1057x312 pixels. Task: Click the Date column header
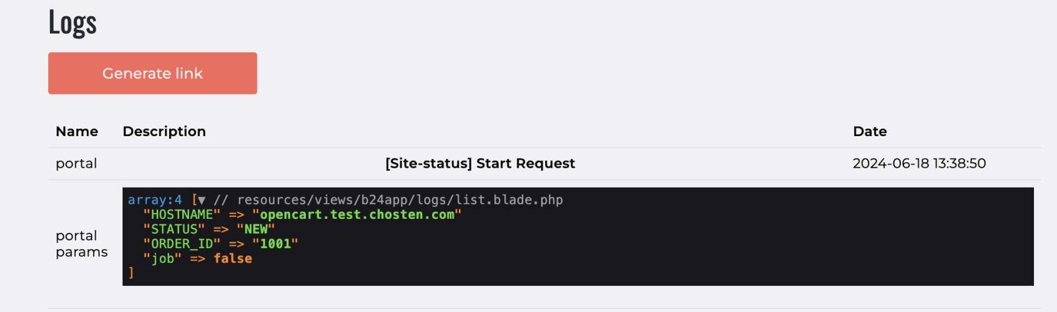(x=870, y=131)
